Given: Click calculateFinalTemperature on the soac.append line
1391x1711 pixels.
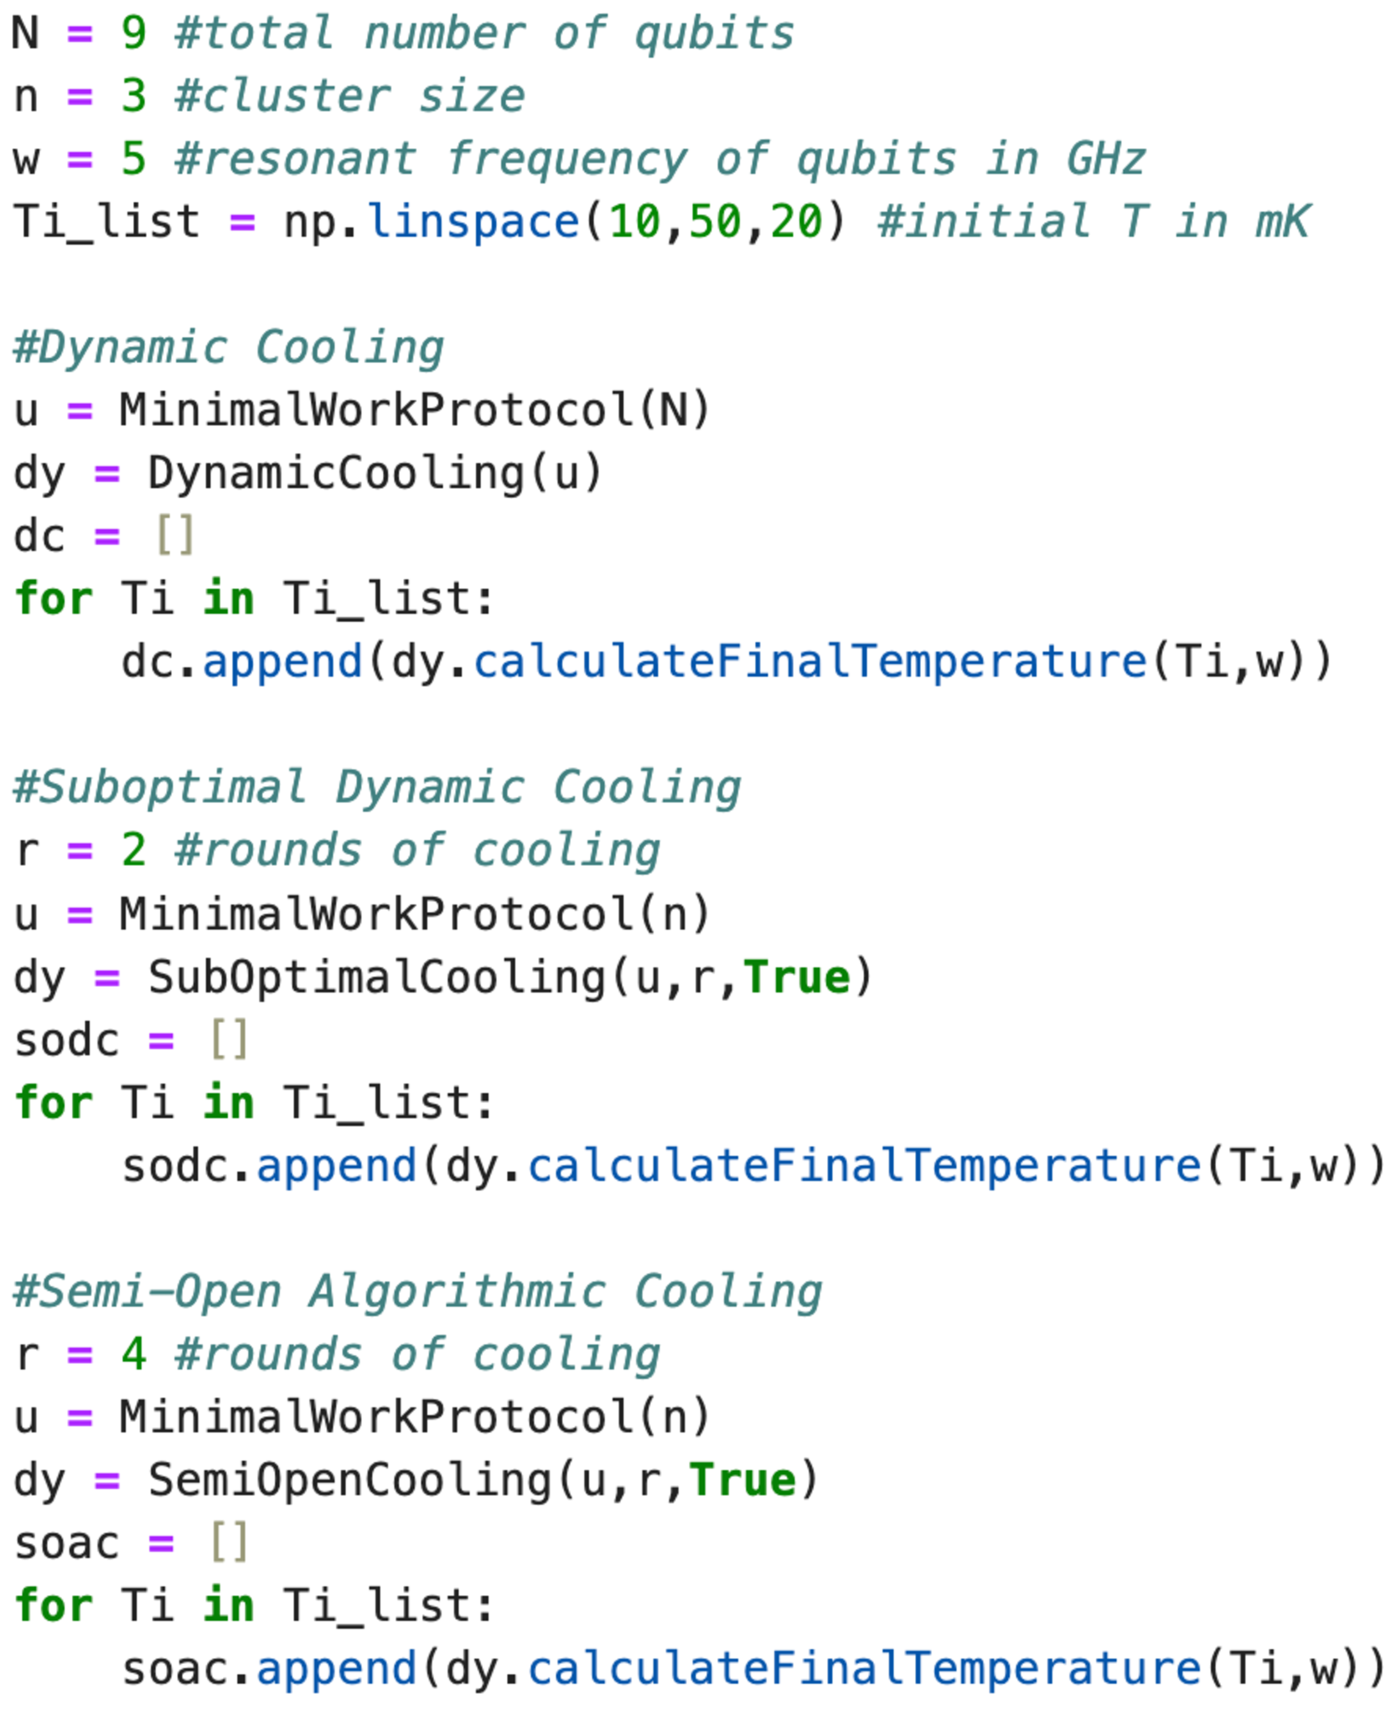Looking at the screenshot, I should click(x=864, y=1669).
